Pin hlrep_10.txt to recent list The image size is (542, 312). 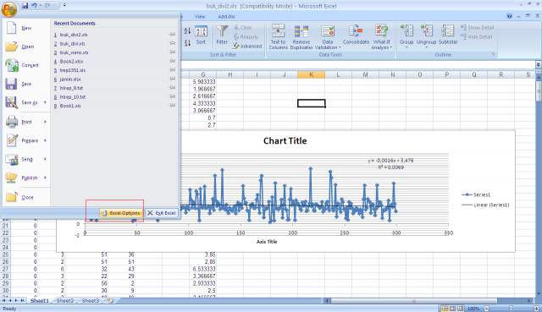click(172, 97)
